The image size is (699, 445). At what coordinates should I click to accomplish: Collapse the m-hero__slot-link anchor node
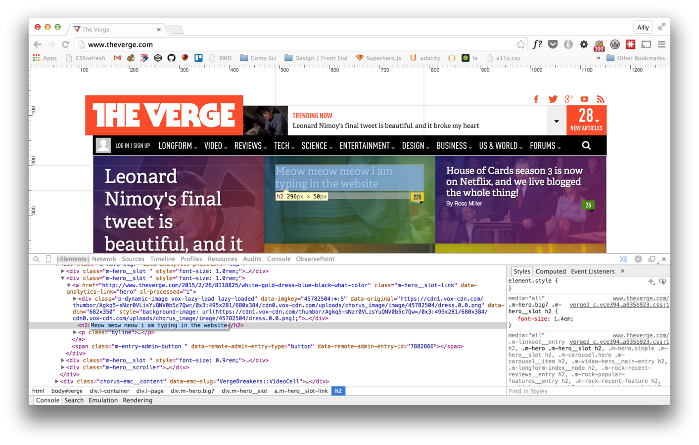pyautogui.click(x=69, y=285)
